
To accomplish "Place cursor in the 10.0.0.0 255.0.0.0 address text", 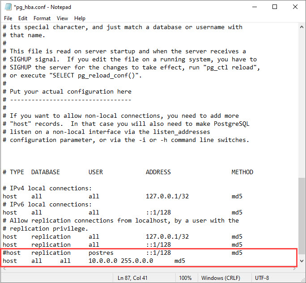I will click(121, 261).
